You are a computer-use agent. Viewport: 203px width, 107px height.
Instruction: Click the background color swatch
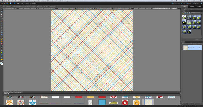(2, 64)
